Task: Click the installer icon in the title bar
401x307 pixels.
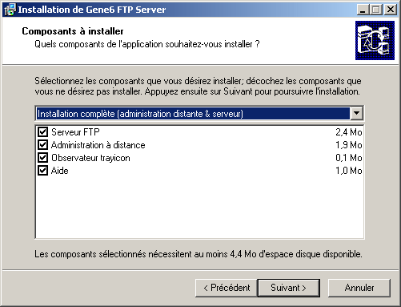Action: 10,10
